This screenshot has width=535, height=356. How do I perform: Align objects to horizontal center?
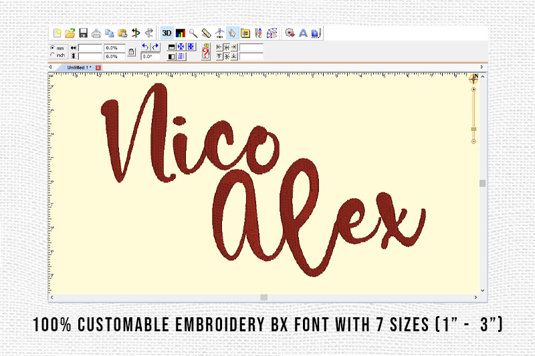click(x=227, y=47)
